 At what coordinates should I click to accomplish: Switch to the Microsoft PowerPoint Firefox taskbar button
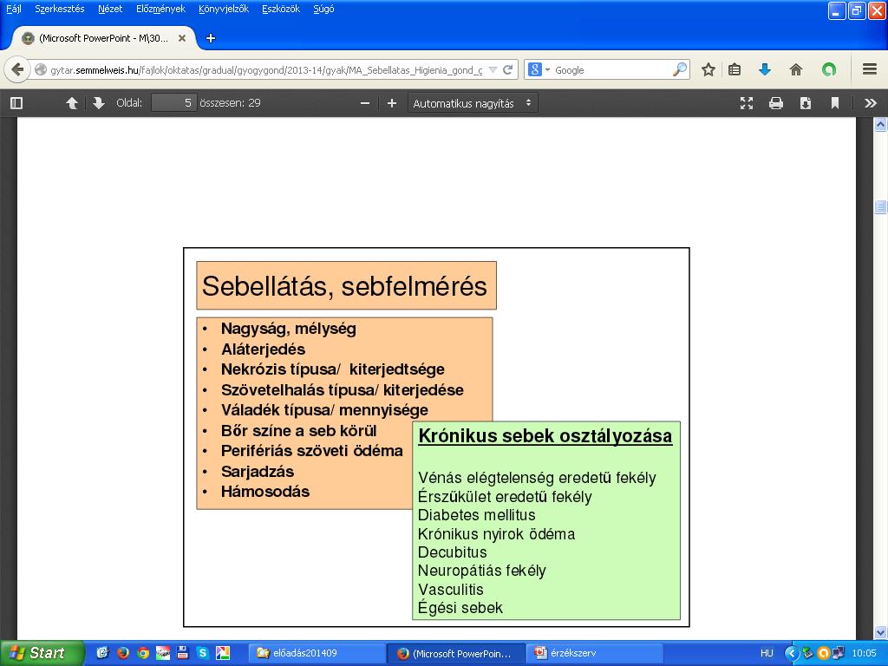coord(456,653)
